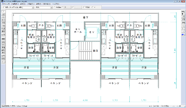186x108 pixels.
Task: Enable the 15度毎 checkbox
Action: [55, 7]
